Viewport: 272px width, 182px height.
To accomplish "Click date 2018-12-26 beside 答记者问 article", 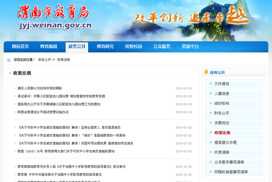I will (x=184, y=167).
